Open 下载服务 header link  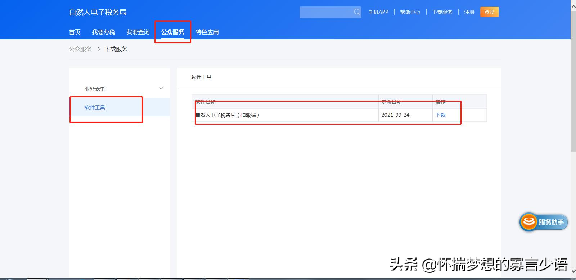[x=442, y=12]
